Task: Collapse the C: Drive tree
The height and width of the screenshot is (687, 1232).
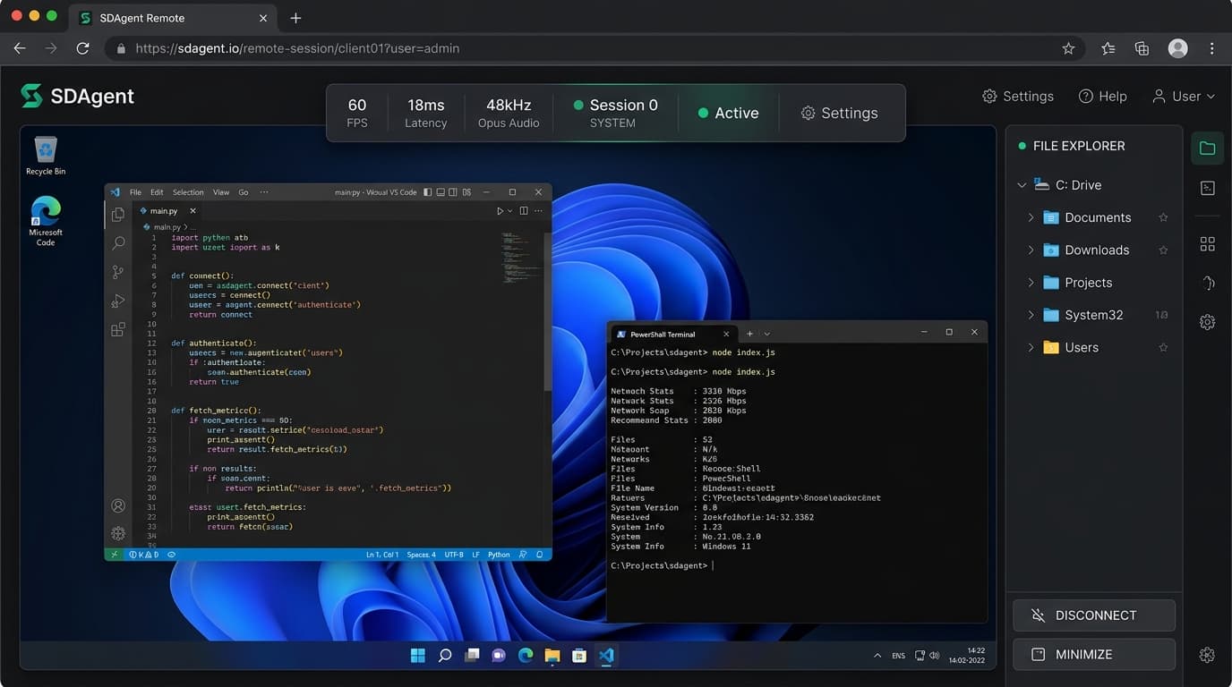Action: (1022, 185)
